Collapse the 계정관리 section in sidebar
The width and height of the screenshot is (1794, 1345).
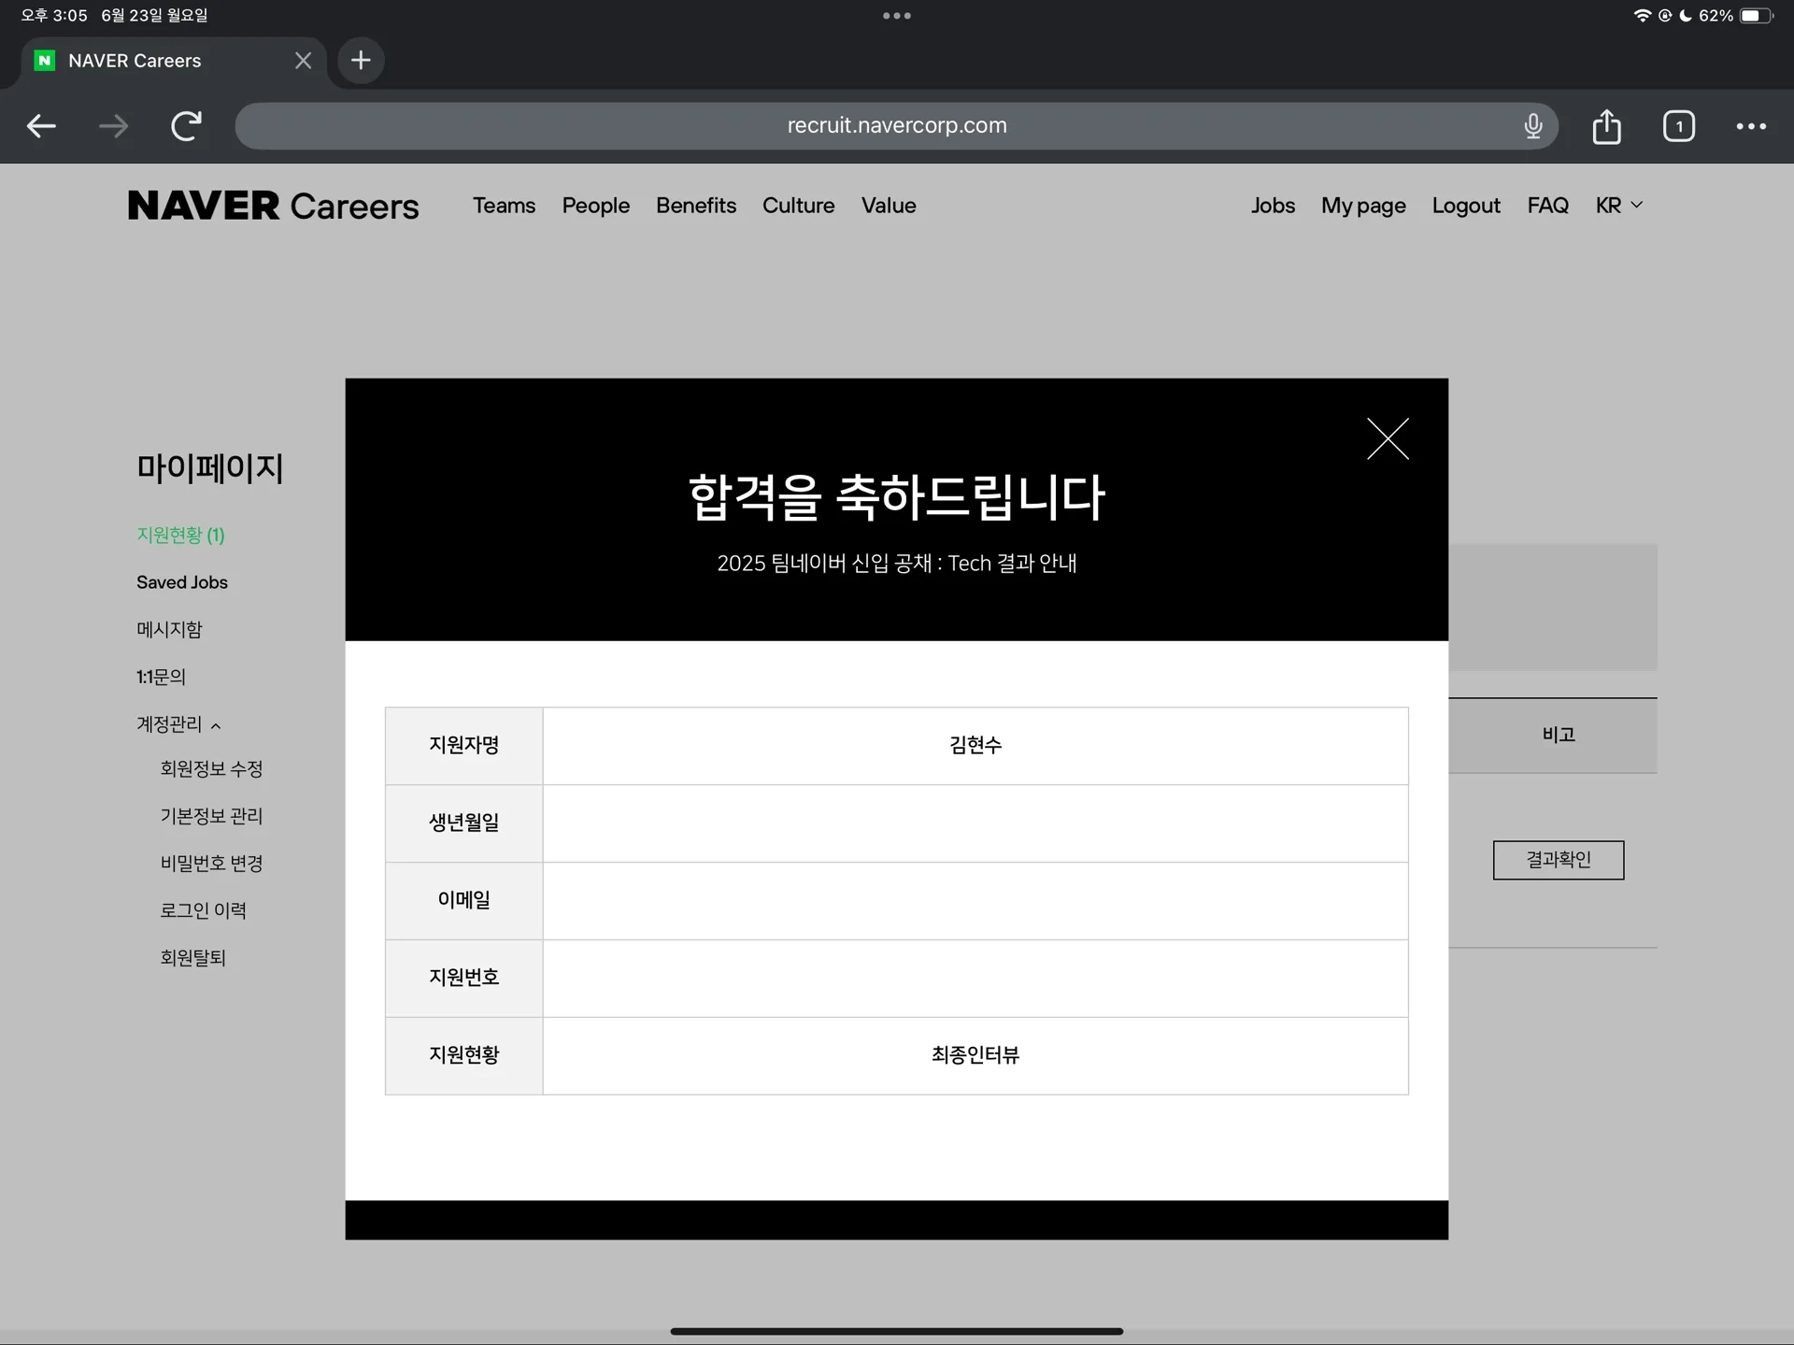click(x=178, y=724)
